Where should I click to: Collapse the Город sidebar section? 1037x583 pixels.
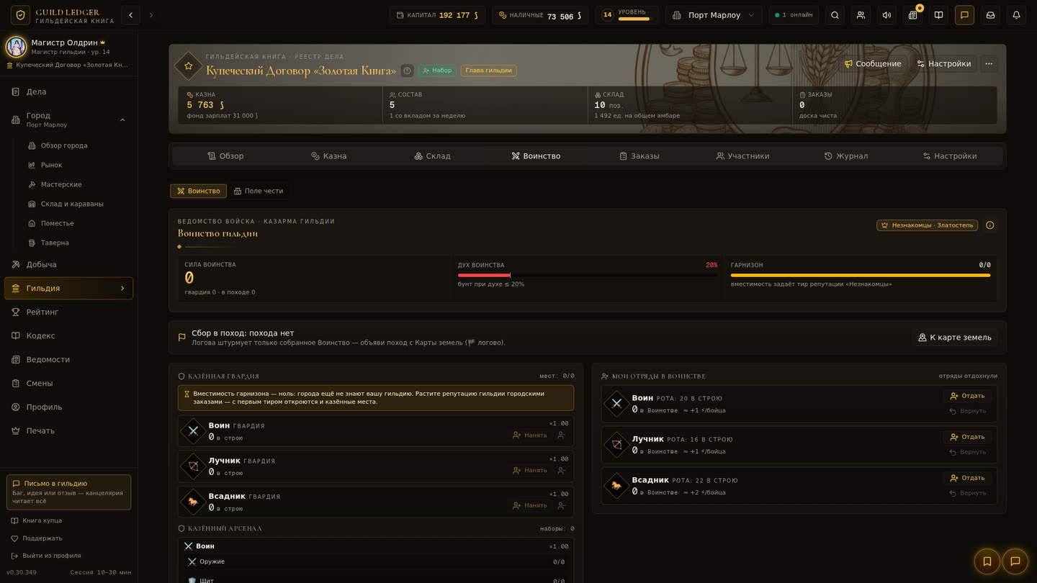pyautogui.click(x=122, y=120)
